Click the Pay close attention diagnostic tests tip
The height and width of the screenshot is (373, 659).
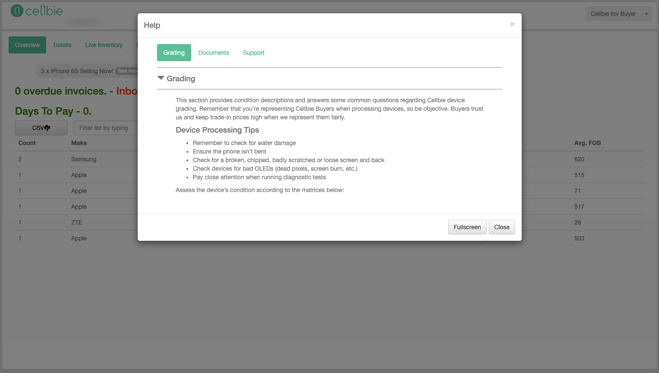click(259, 177)
